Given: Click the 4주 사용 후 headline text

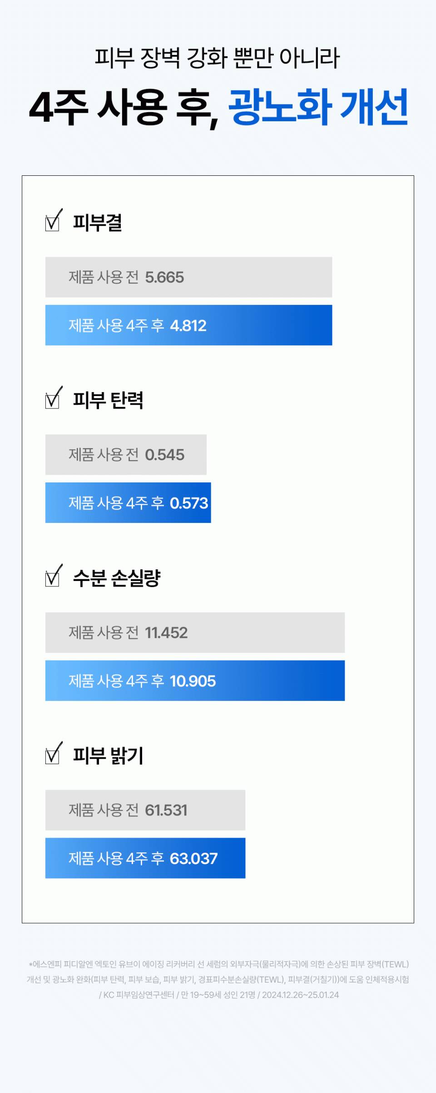Looking at the screenshot, I should (x=124, y=108).
